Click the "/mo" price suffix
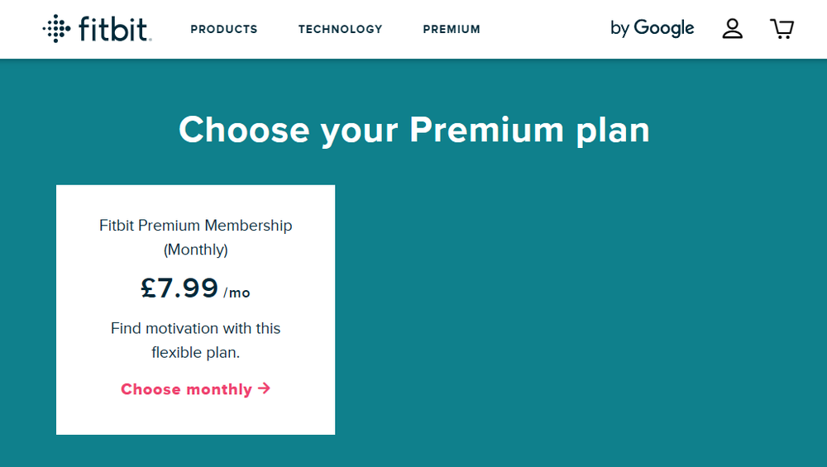This screenshot has width=827, height=467. [237, 293]
